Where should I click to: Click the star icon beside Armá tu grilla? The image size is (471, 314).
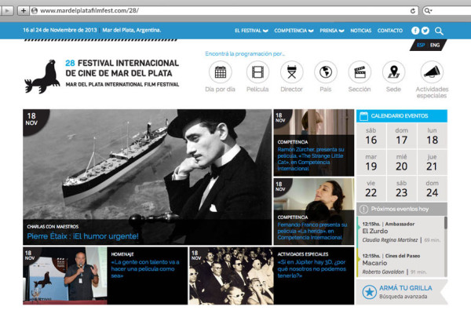[x=369, y=292]
